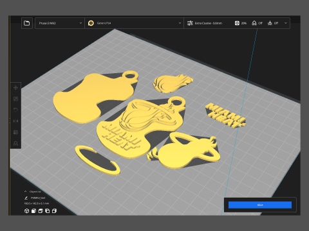Collapse the Object list panel
The height and width of the screenshot is (231, 309).
[25, 191]
